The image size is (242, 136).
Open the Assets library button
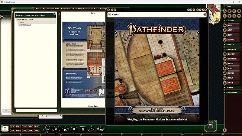pyautogui.click(x=234, y=30)
